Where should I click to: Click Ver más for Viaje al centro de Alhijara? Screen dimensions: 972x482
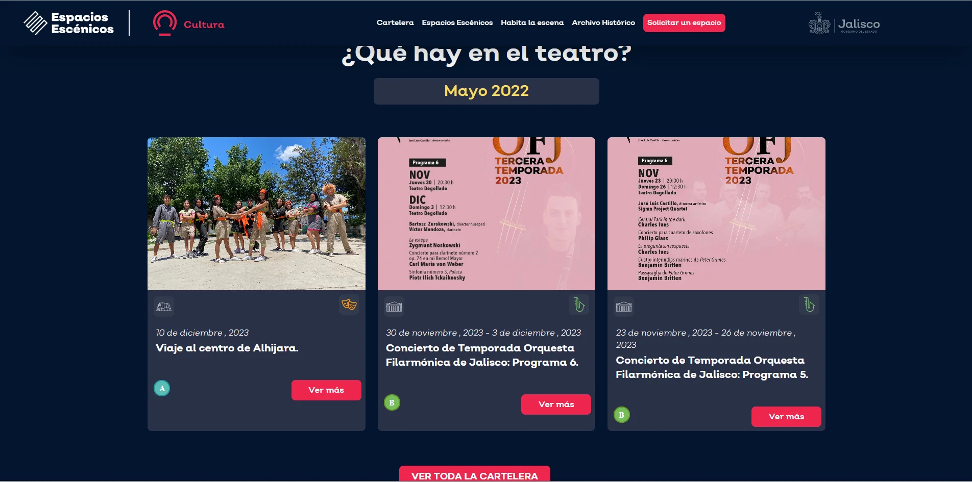[326, 390]
